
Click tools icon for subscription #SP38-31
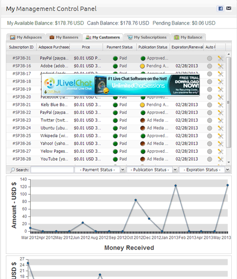[220, 58]
